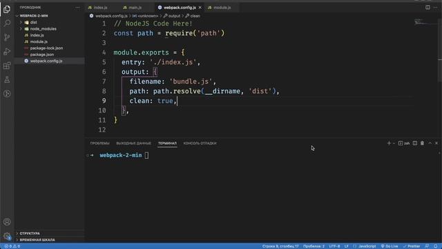Open the Accounts menu icon
This screenshot has width=442, height=249.
pos(7,222)
